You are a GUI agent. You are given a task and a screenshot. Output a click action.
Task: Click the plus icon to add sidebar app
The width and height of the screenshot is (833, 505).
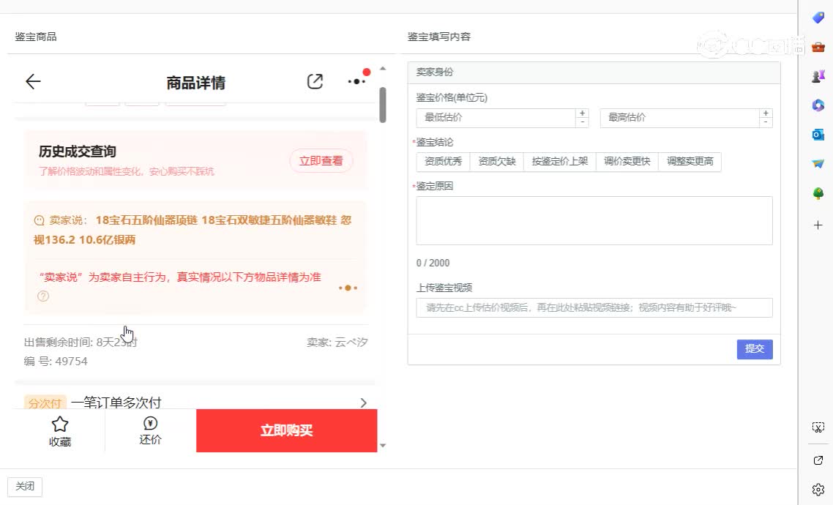coord(818,225)
